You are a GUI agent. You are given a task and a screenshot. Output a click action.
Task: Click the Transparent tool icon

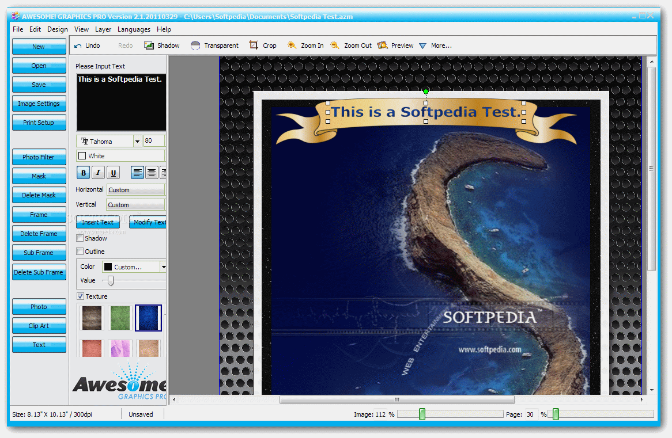pos(195,45)
